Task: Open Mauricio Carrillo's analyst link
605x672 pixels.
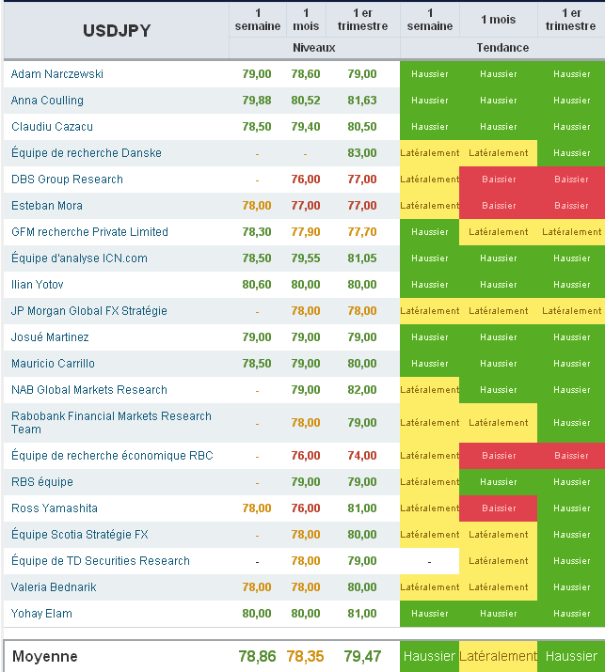Action: [53, 364]
